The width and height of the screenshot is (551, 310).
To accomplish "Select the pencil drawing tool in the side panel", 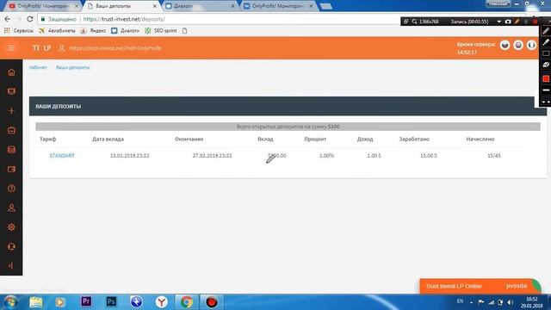I will point(546,31).
